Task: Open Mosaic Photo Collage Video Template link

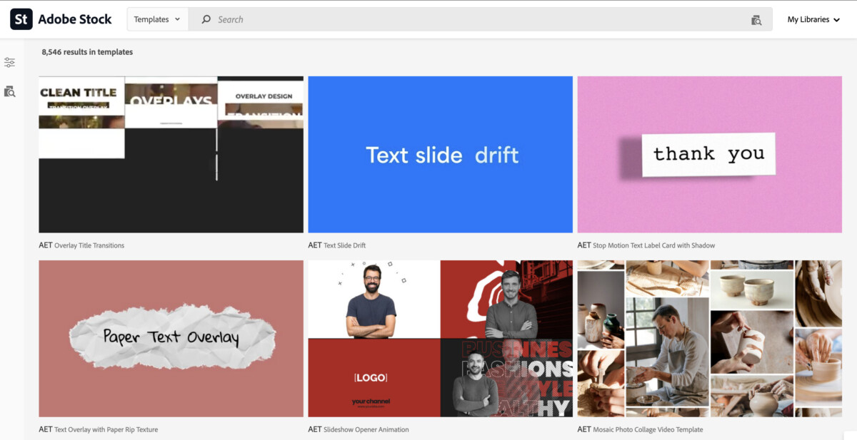Action: [648, 429]
